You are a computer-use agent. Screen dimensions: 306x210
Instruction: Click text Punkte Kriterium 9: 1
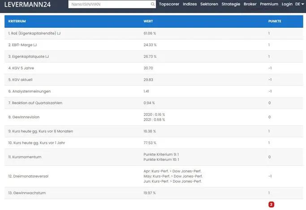(161, 154)
